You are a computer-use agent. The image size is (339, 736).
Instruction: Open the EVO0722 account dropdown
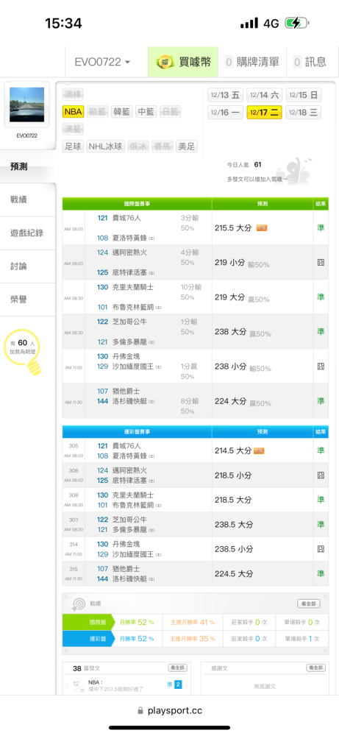pos(102,62)
